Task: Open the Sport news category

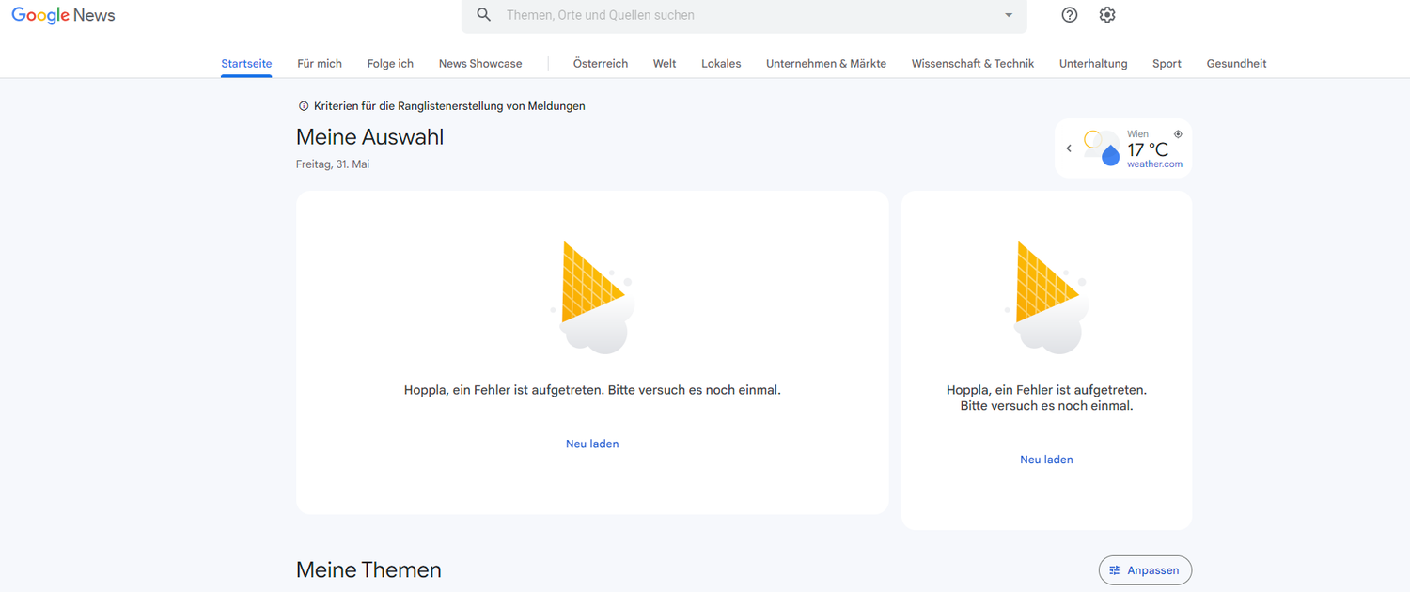Action: point(1166,63)
